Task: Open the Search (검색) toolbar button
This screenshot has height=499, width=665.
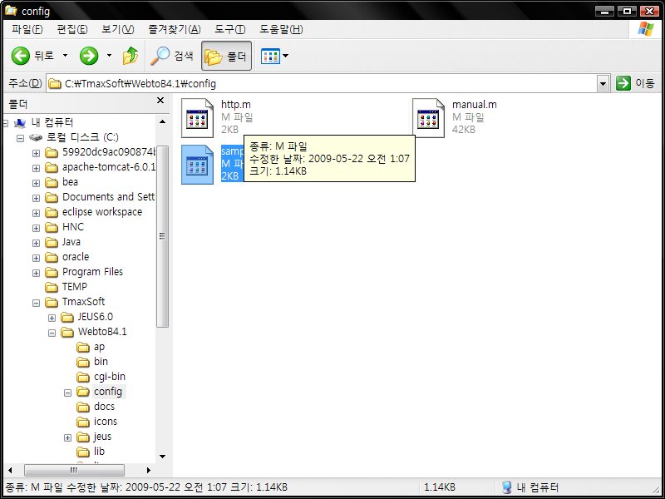Action: click(172, 56)
